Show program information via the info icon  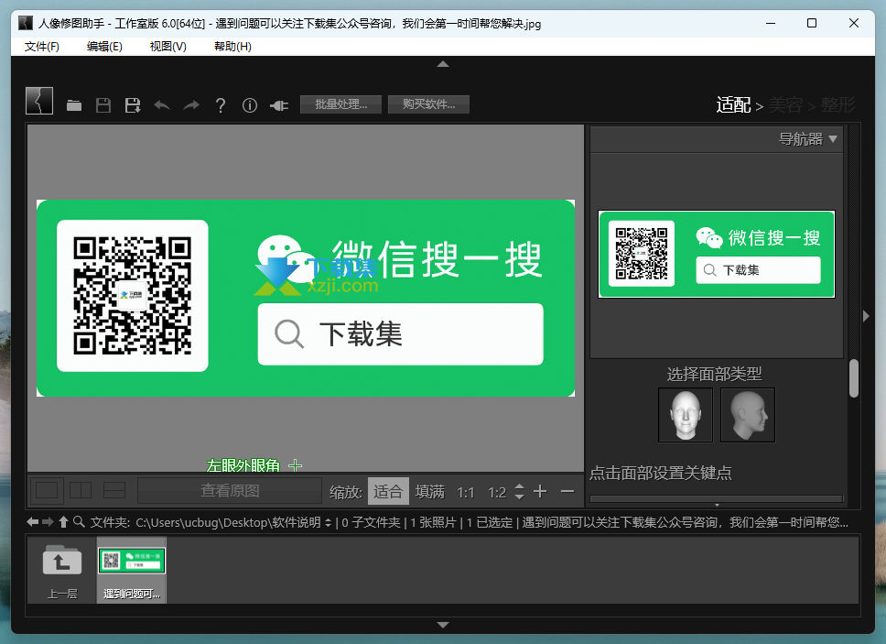pos(250,105)
